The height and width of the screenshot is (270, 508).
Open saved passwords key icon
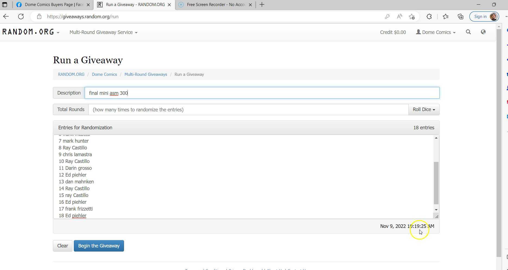387,17
